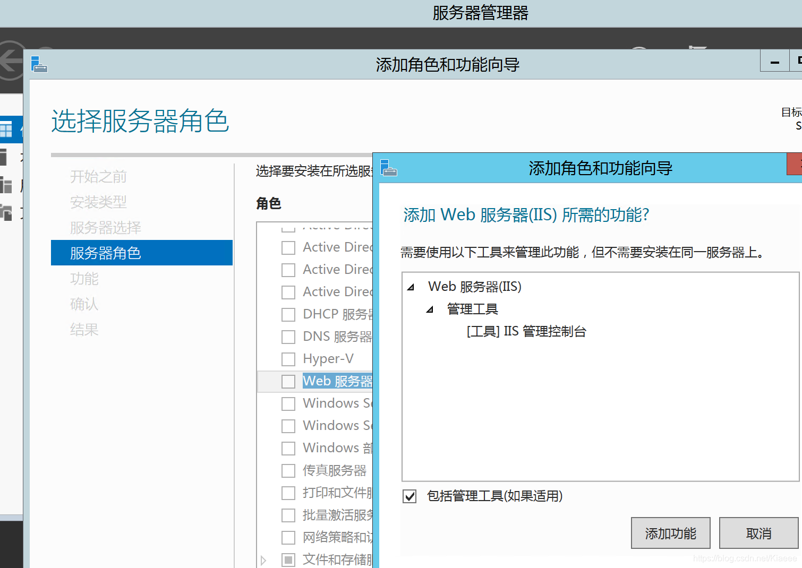Tick the Windows 部署 role checkbox

(288, 449)
